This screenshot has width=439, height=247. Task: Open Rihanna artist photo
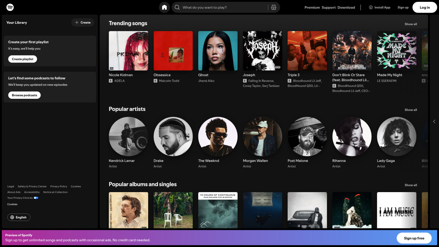coord(352,137)
